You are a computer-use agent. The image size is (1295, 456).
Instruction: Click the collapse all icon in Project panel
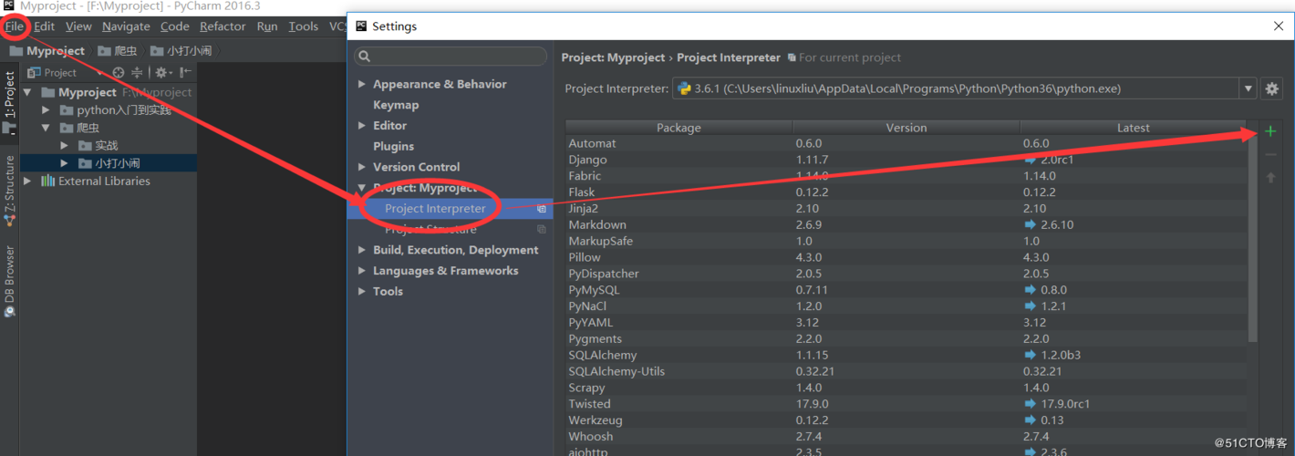[x=137, y=72]
